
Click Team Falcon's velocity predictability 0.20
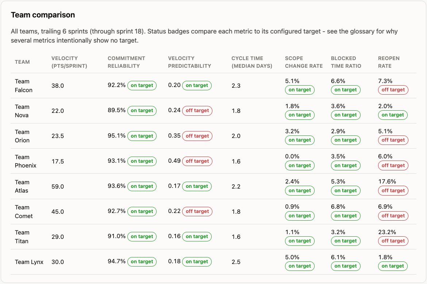click(174, 85)
